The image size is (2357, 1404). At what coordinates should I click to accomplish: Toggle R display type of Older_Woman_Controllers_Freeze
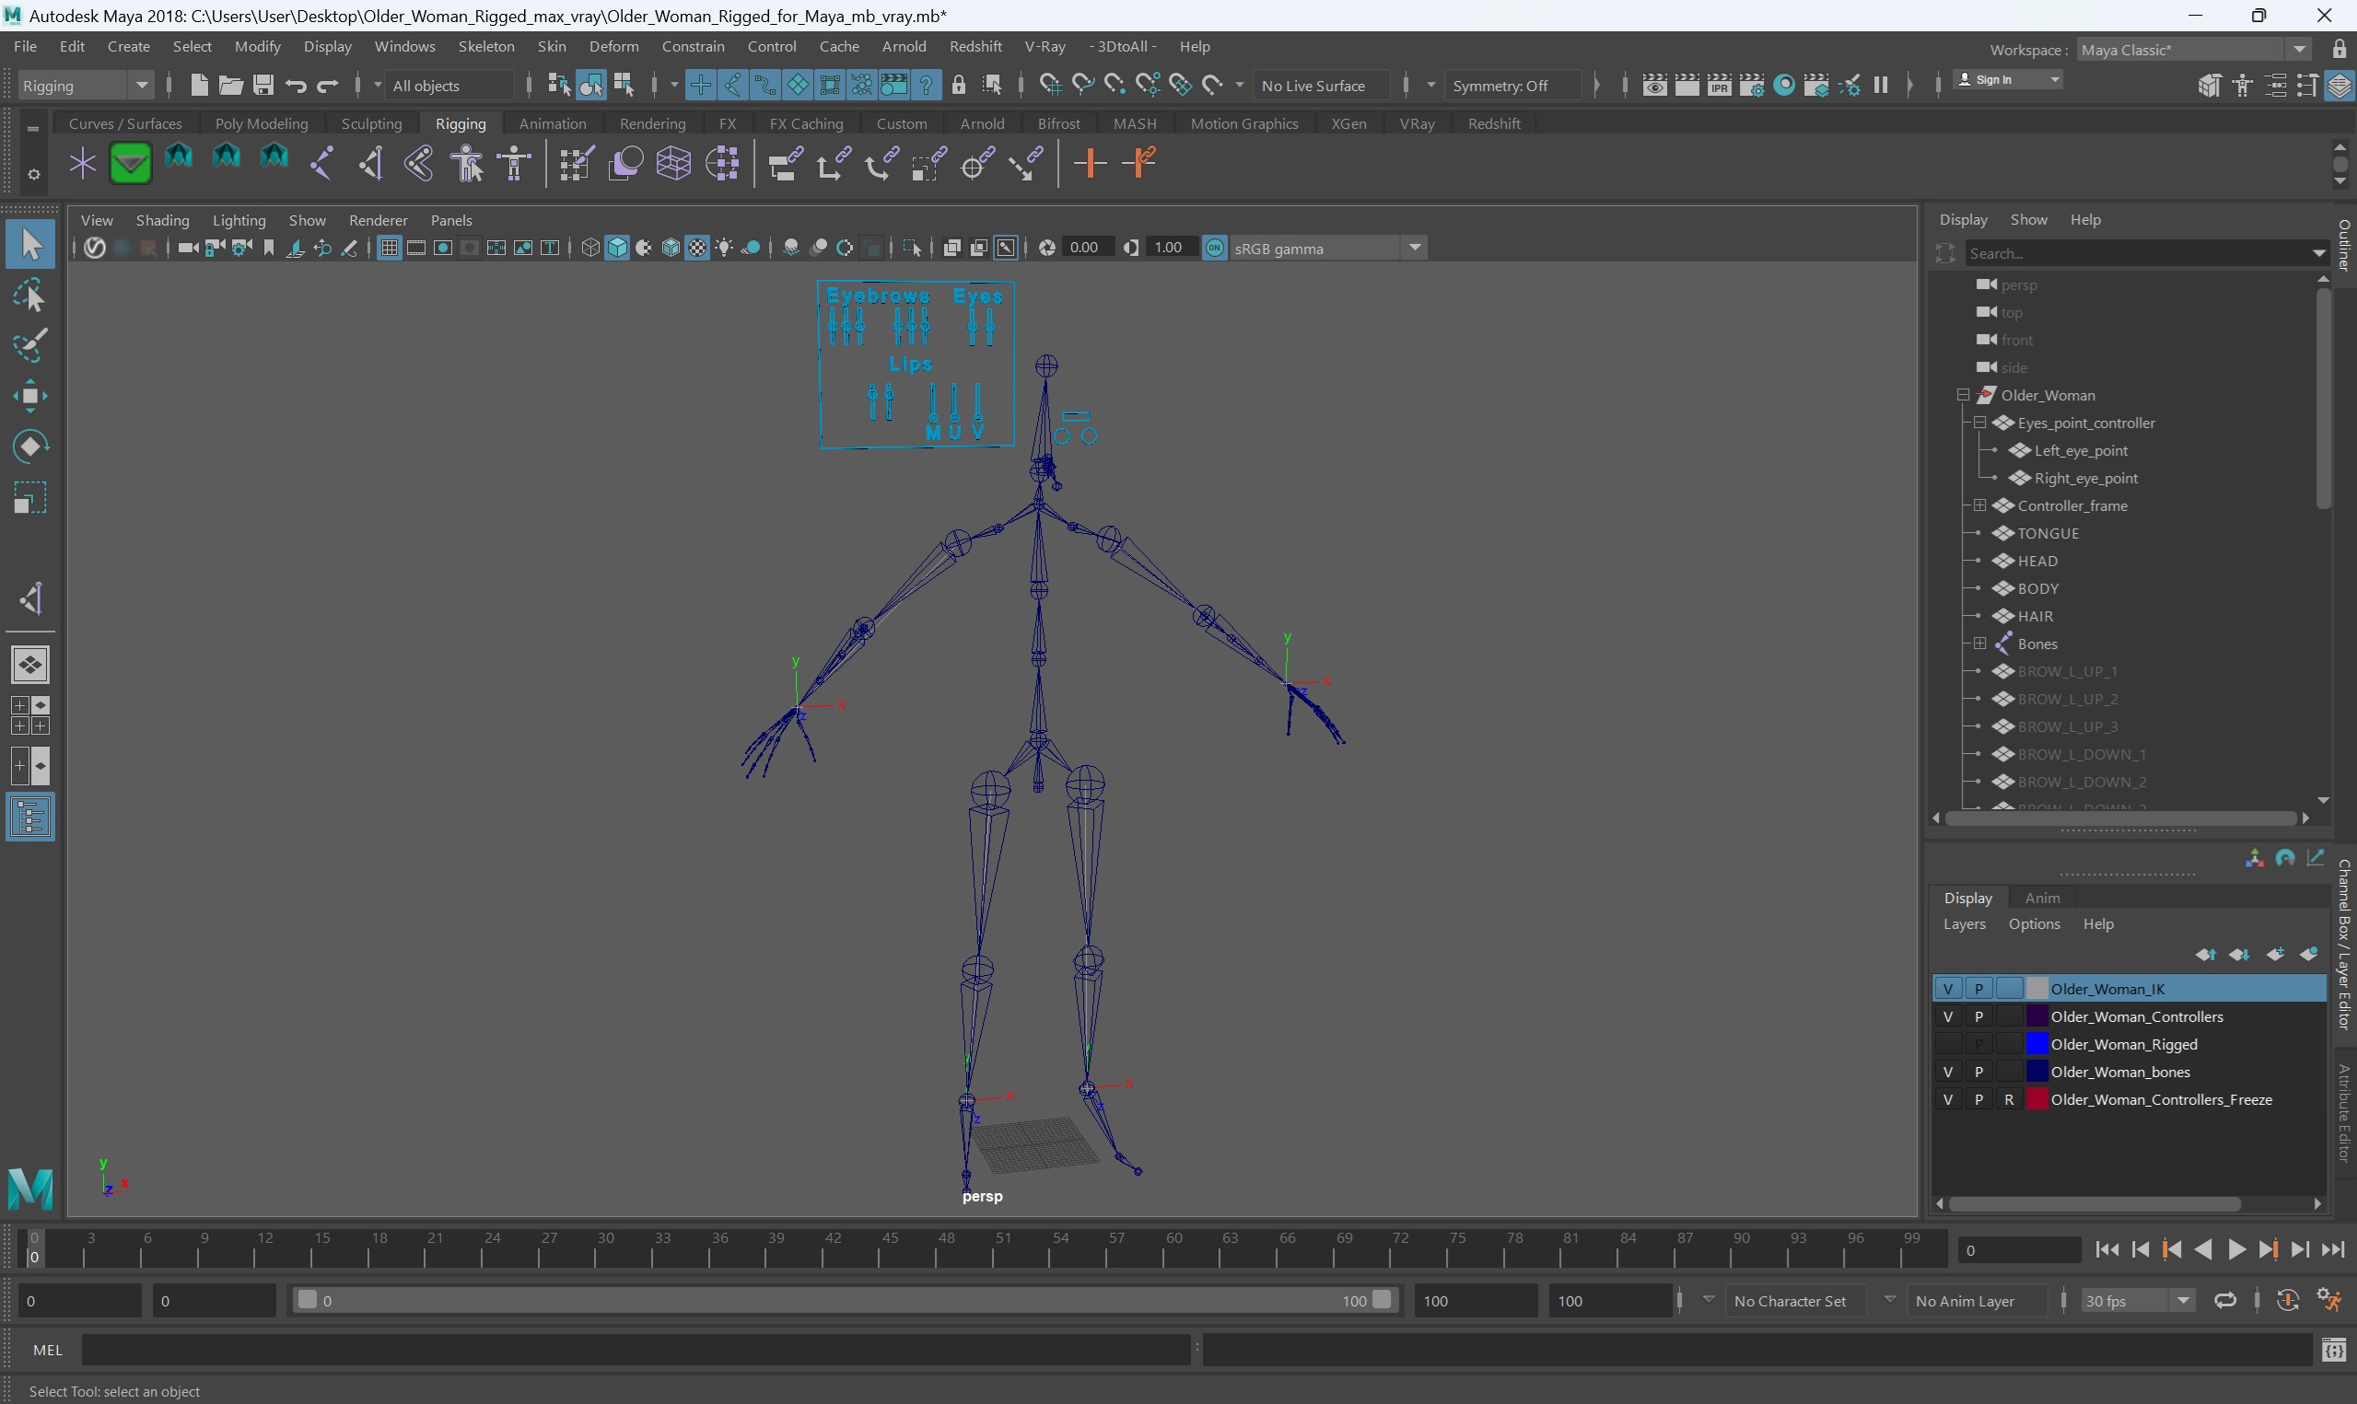pyautogui.click(x=2009, y=1099)
